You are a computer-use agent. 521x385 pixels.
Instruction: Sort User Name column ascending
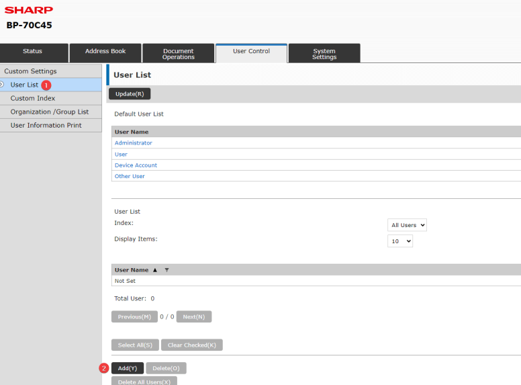[x=155, y=270]
